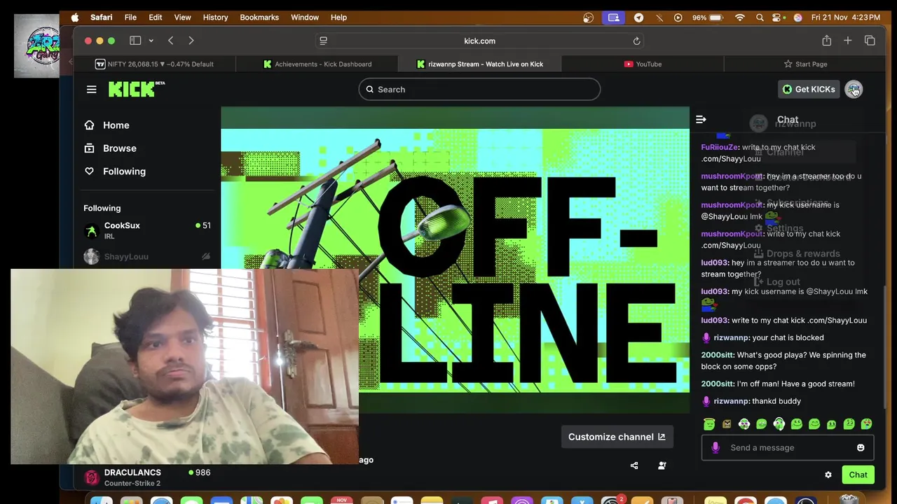Show the Safari tab overview
The height and width of the screenshot is (504, 897).
tap(870, 41)
